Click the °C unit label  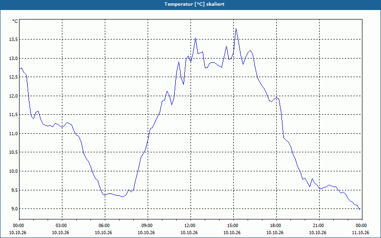(15, 21)
